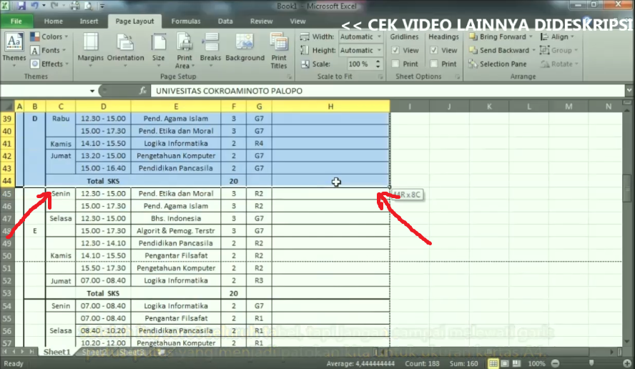
Task: Choose page Orientation
Action: click(126, 50)
